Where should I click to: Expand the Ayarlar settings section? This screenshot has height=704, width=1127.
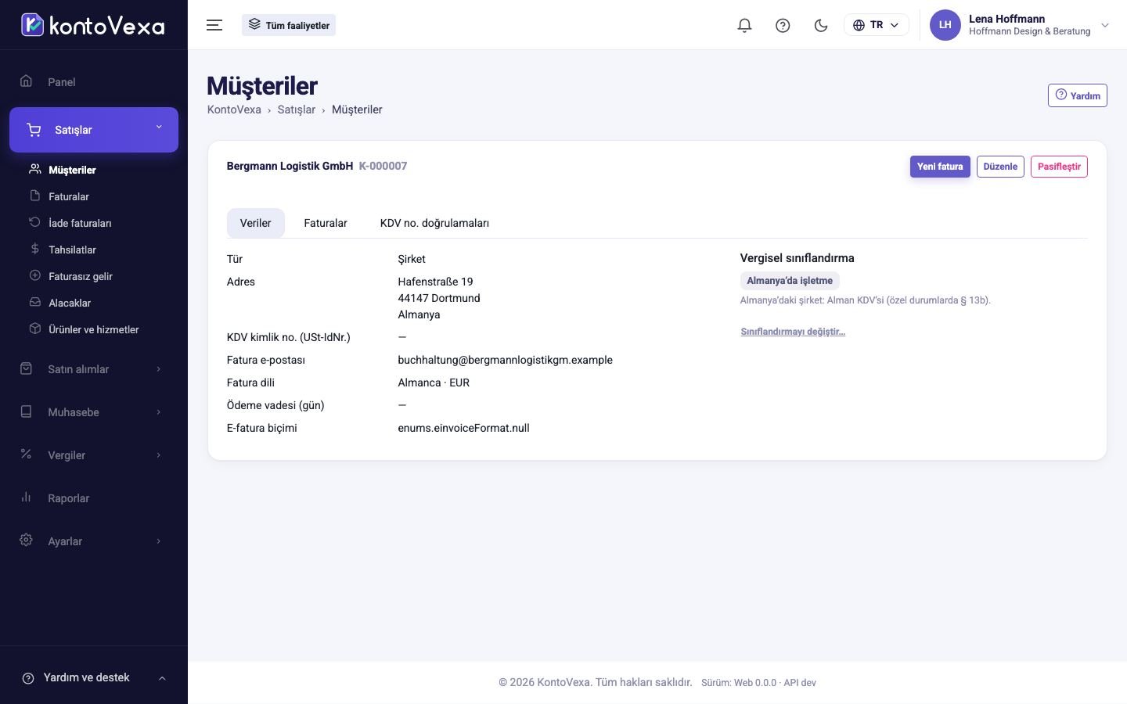coord(94,541)
